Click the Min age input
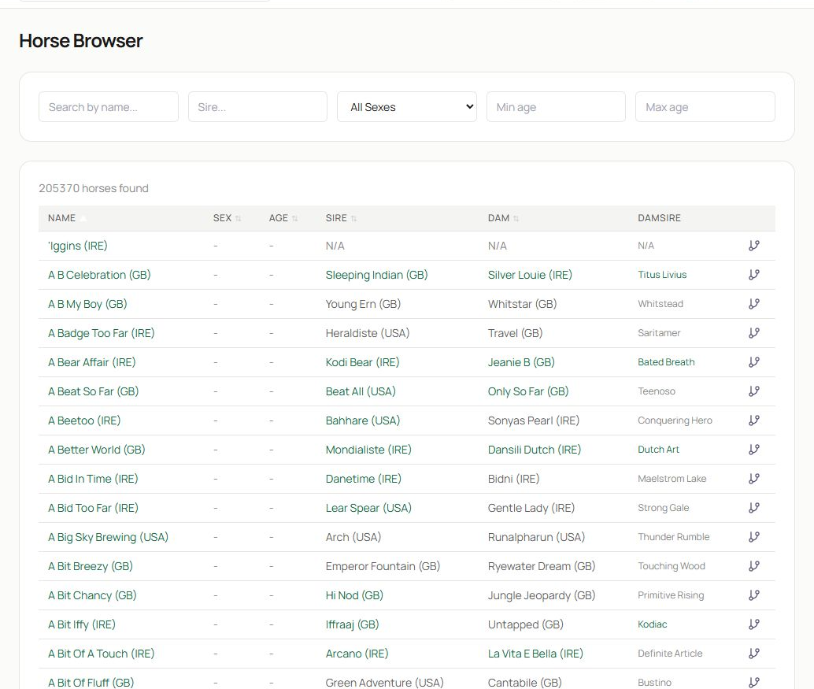 coord(556,107)
